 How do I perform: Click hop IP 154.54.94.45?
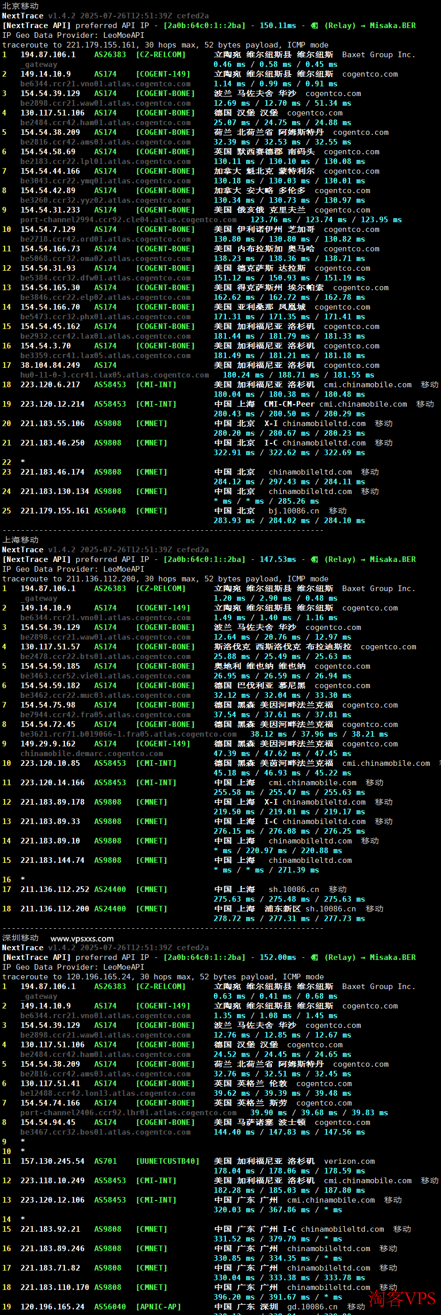click(48, 1122)
